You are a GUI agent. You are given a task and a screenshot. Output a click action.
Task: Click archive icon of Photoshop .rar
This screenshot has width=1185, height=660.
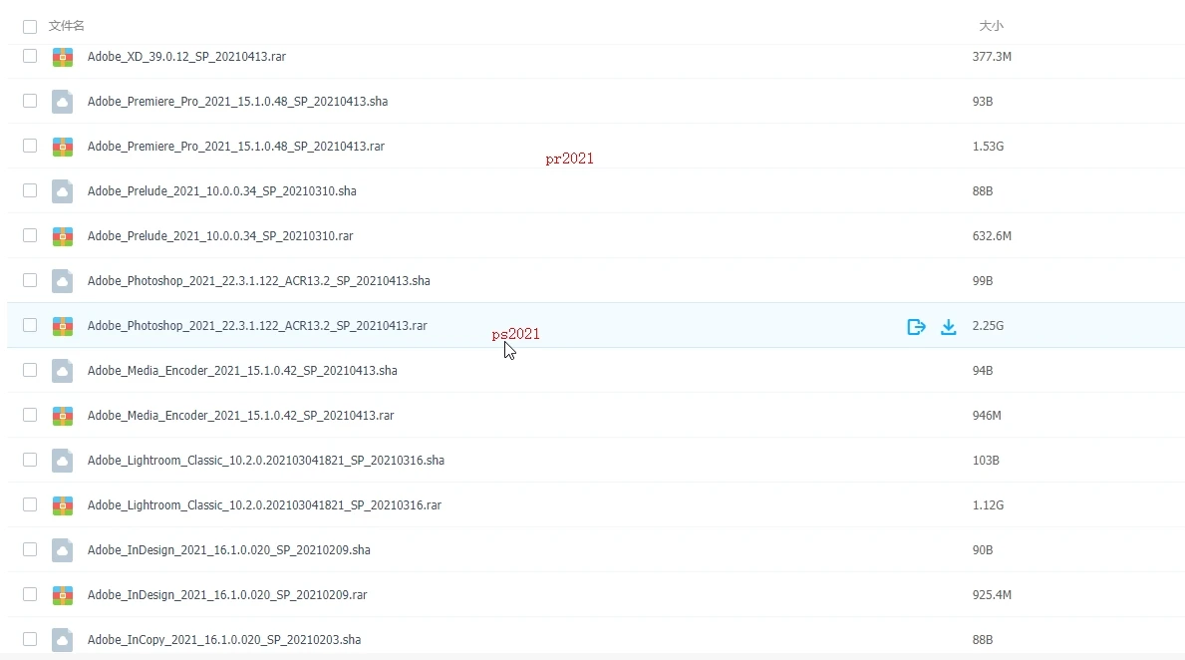click(63, 327)
